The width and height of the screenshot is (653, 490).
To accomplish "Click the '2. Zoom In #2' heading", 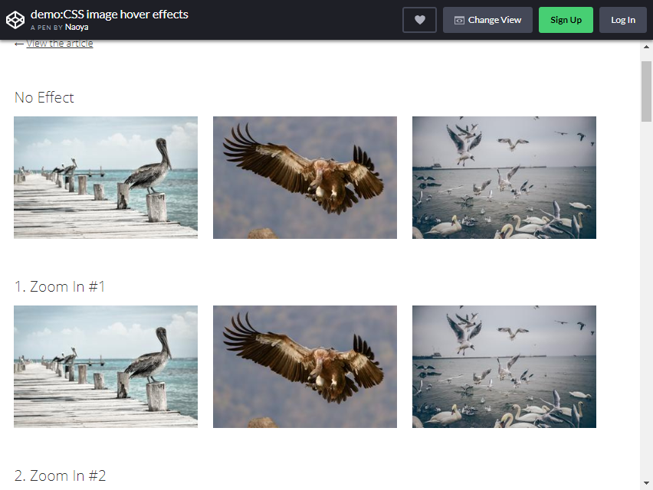I will (x=61, y=475).
